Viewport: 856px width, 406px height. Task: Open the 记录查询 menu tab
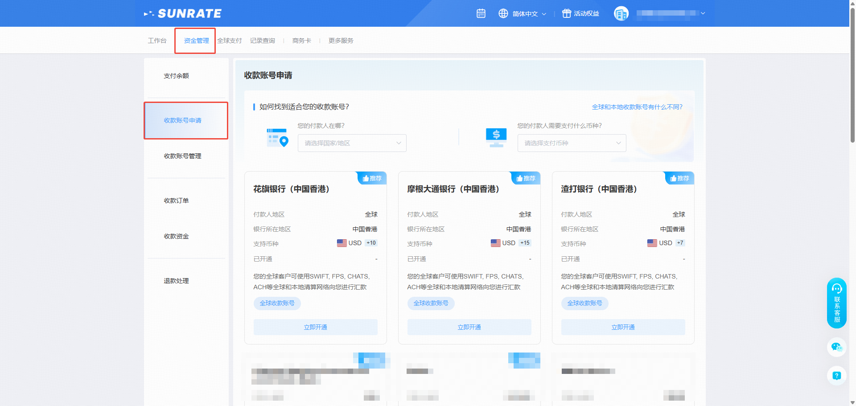tap(263, 41)
